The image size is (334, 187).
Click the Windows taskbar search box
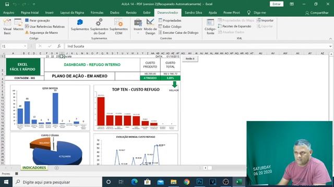pyautogui.click(x=57, y=182)
